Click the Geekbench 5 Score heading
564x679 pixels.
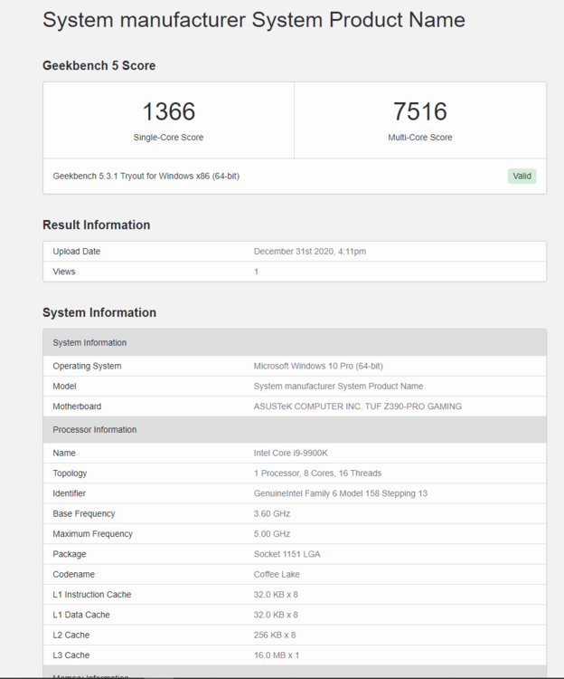pos(99,65)
